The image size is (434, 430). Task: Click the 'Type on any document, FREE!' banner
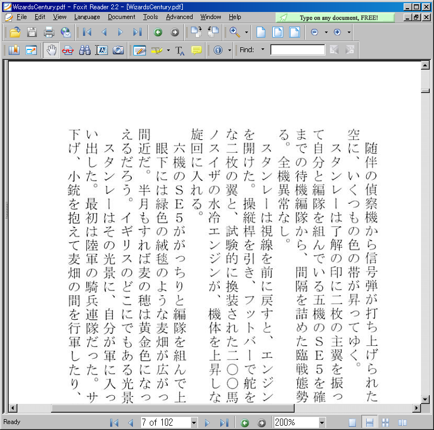[335, 17]
